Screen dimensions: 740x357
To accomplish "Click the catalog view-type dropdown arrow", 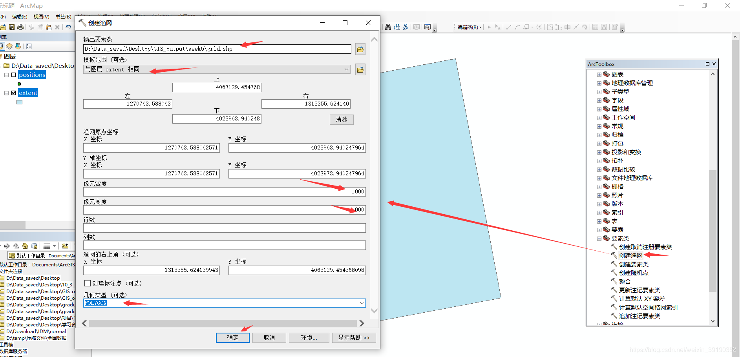I will (x=54, y=246).
